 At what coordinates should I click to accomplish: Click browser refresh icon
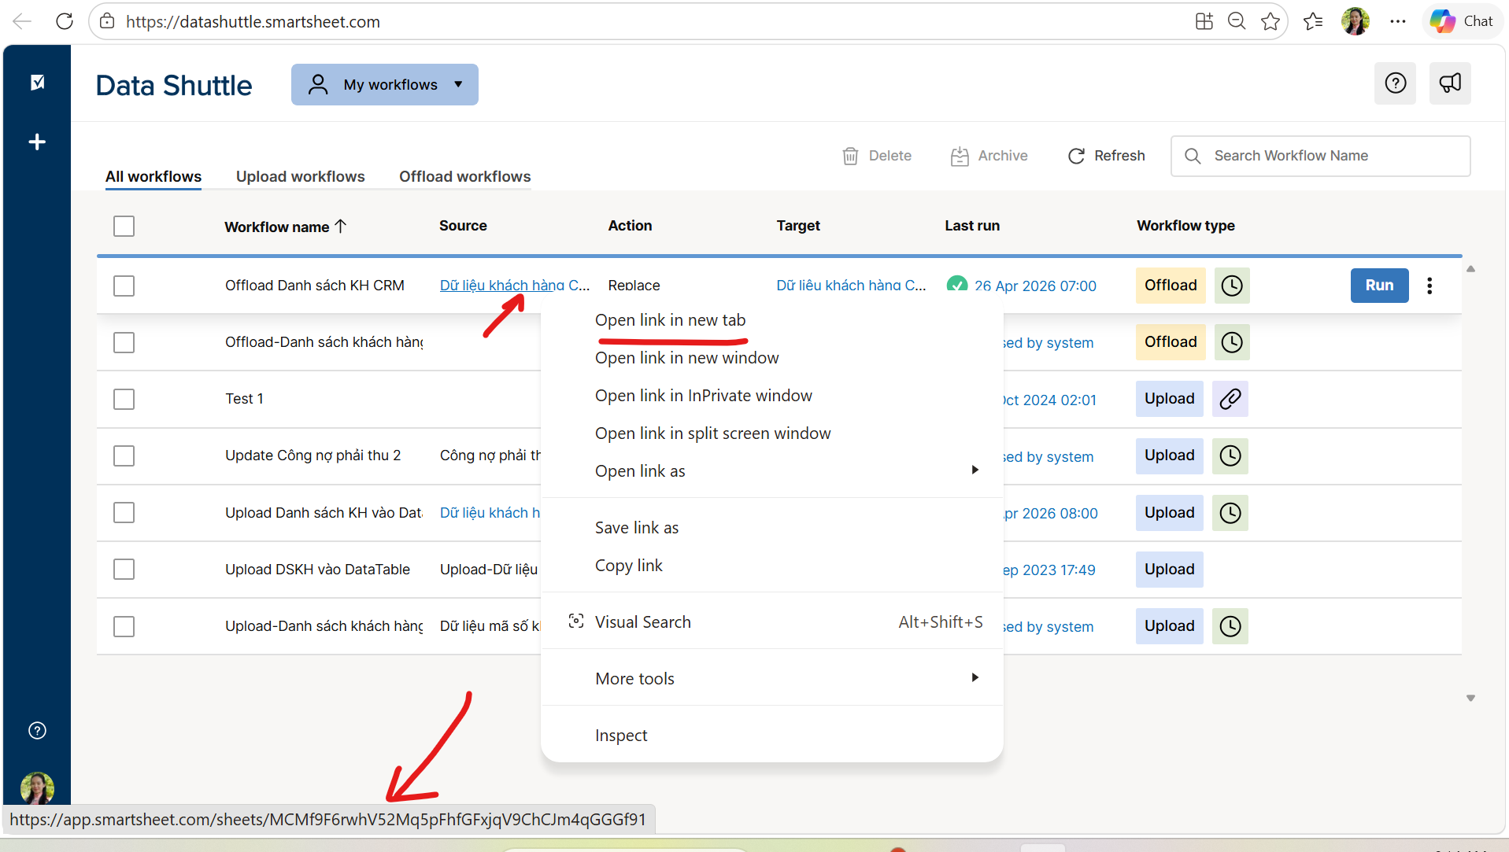pyautogui.click(x=65, y=21)
